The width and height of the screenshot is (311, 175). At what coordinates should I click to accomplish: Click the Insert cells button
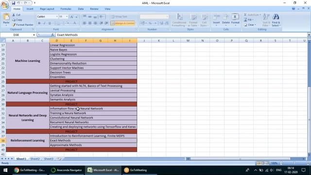coord(216,20)
